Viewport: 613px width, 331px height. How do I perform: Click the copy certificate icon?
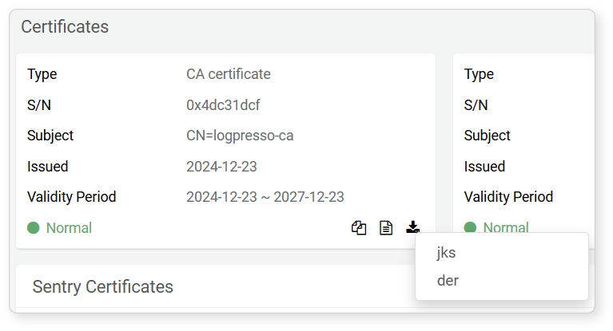pos(359,227)
